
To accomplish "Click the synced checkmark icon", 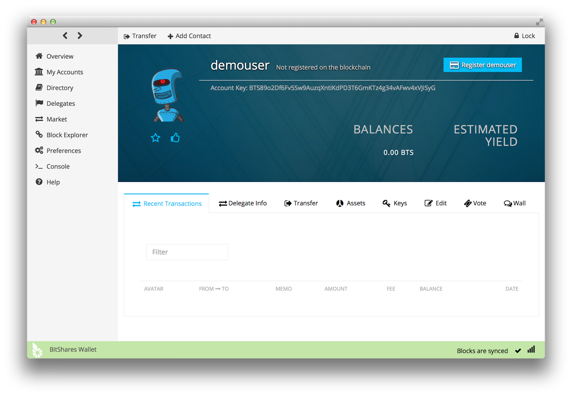I will click(x=518, y=351).
